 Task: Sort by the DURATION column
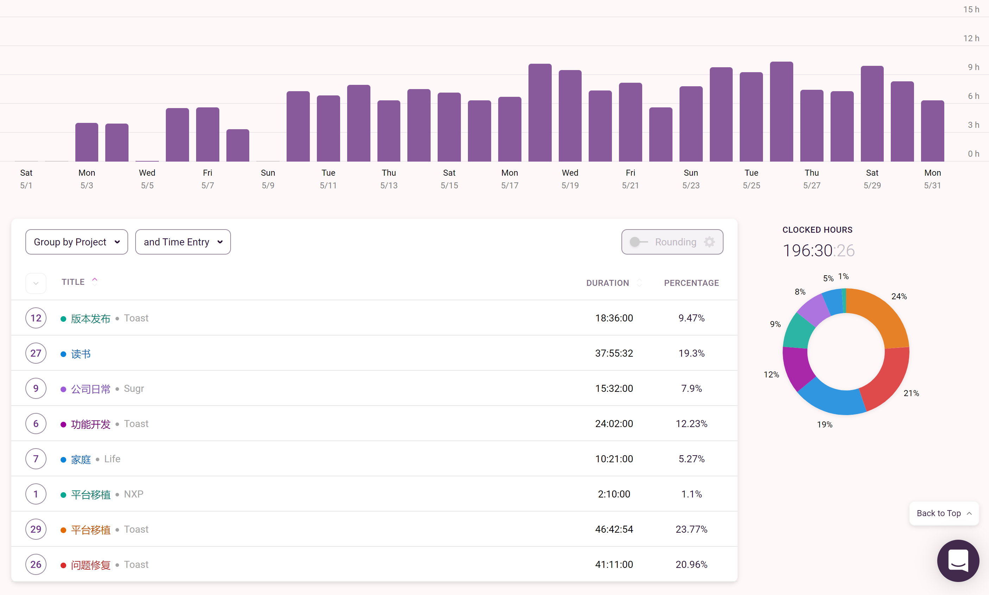[x=613, y=283]
